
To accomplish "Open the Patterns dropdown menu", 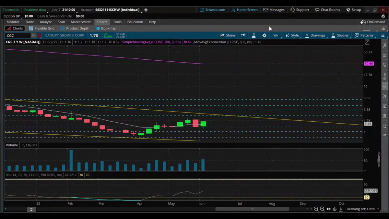I will pyautogui.click(x=364, y=35).
